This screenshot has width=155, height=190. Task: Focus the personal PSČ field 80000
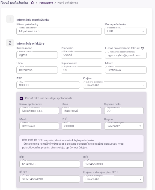point(48,85)
